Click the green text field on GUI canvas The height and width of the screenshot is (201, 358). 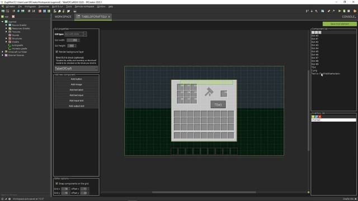(x=206, y=83)
